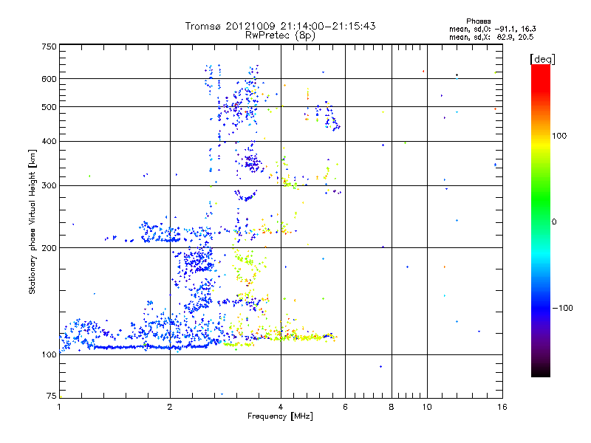The width and height of the screenshot is (591, 443).
Task: Click the colorbar tick label '100'
Action: tap(559, 136)
